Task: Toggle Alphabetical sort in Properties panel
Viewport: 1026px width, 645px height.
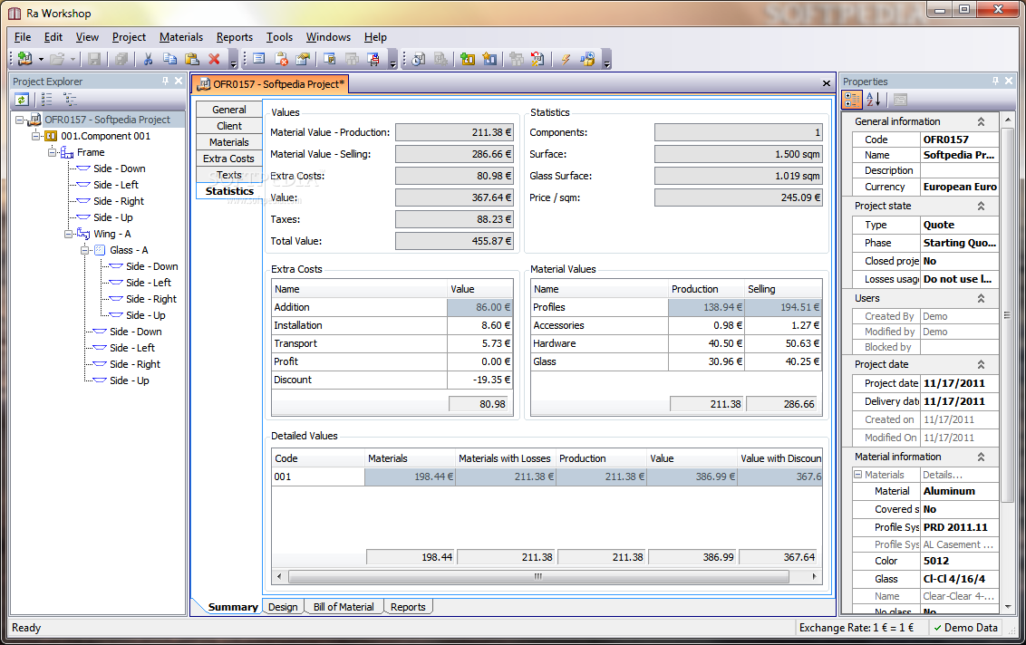Action: pos(874,100)
